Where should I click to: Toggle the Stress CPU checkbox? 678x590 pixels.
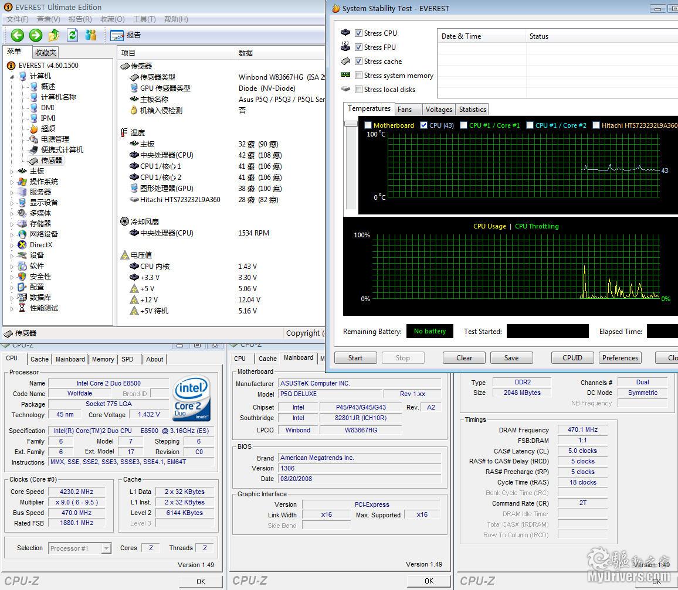tap(358, 33)
